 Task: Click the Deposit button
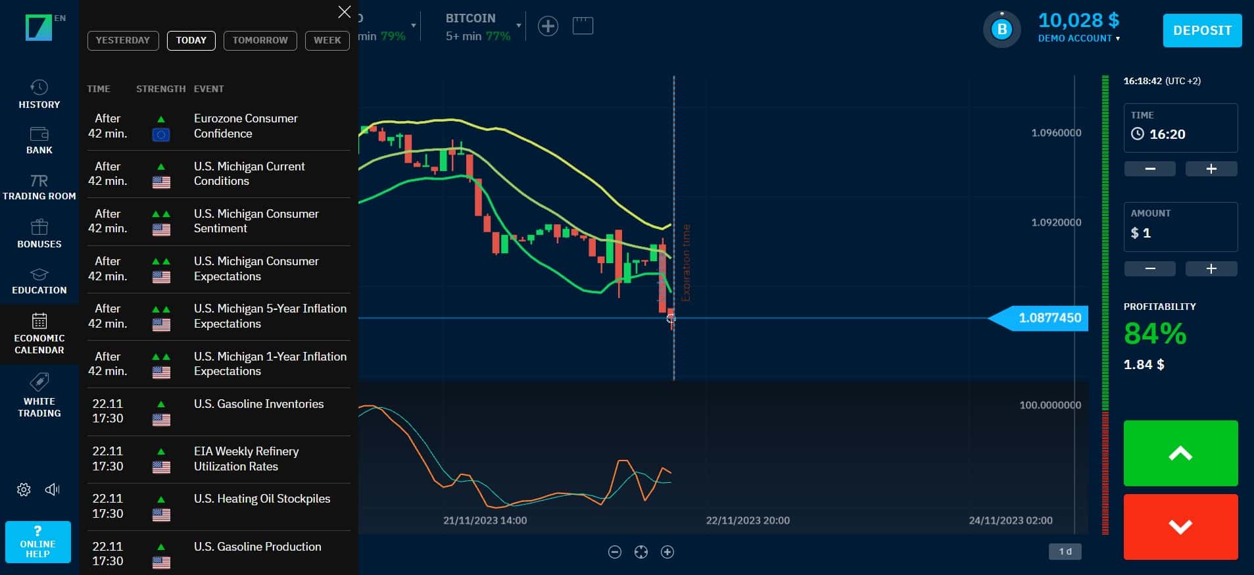[x=1202, y=30]
